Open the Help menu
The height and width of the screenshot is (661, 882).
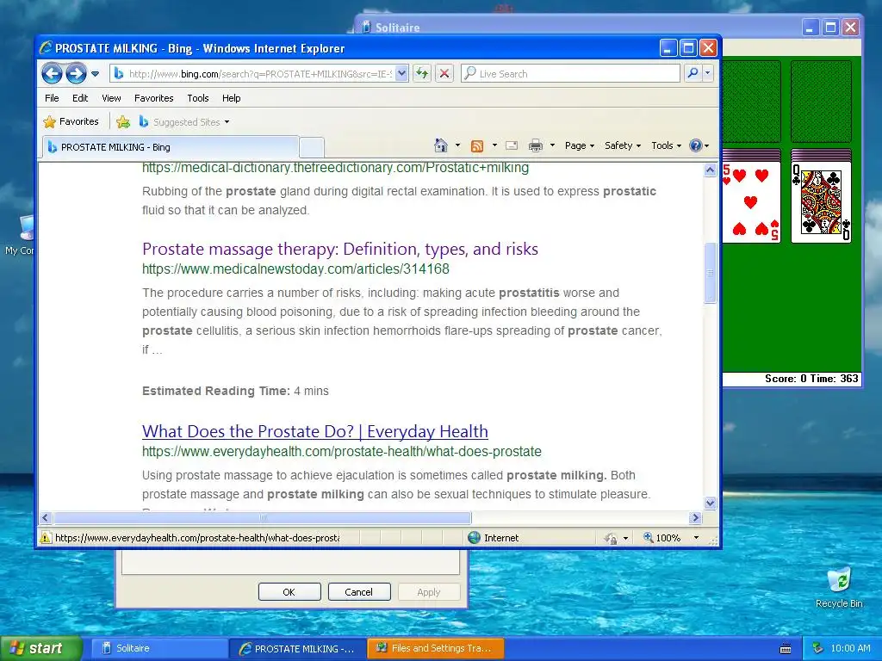pyautogui.click(x=231, y=98)
